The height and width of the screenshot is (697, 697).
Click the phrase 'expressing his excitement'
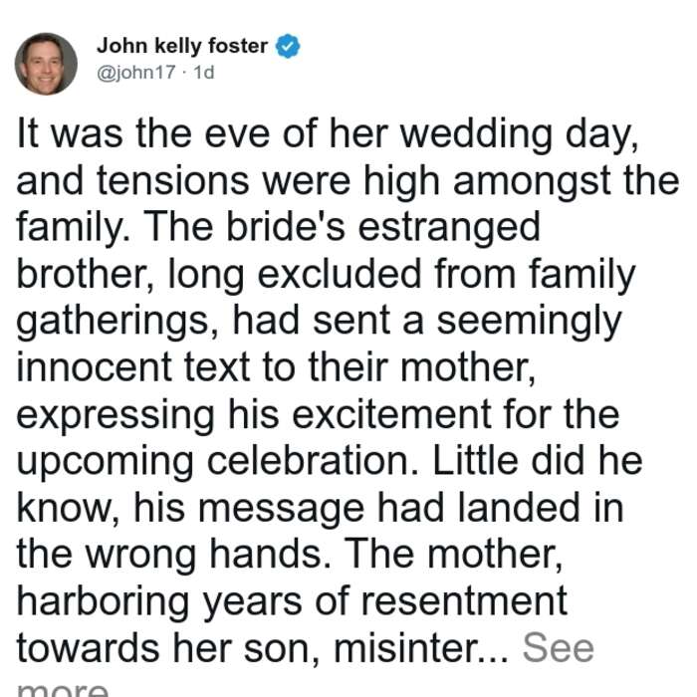[x=254, y=415]
